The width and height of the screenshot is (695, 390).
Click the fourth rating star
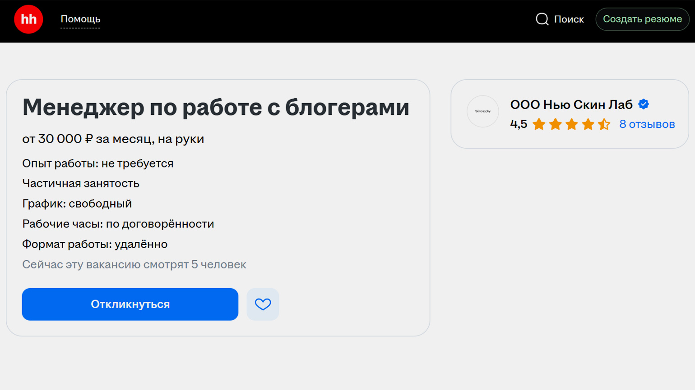(588, 124)
